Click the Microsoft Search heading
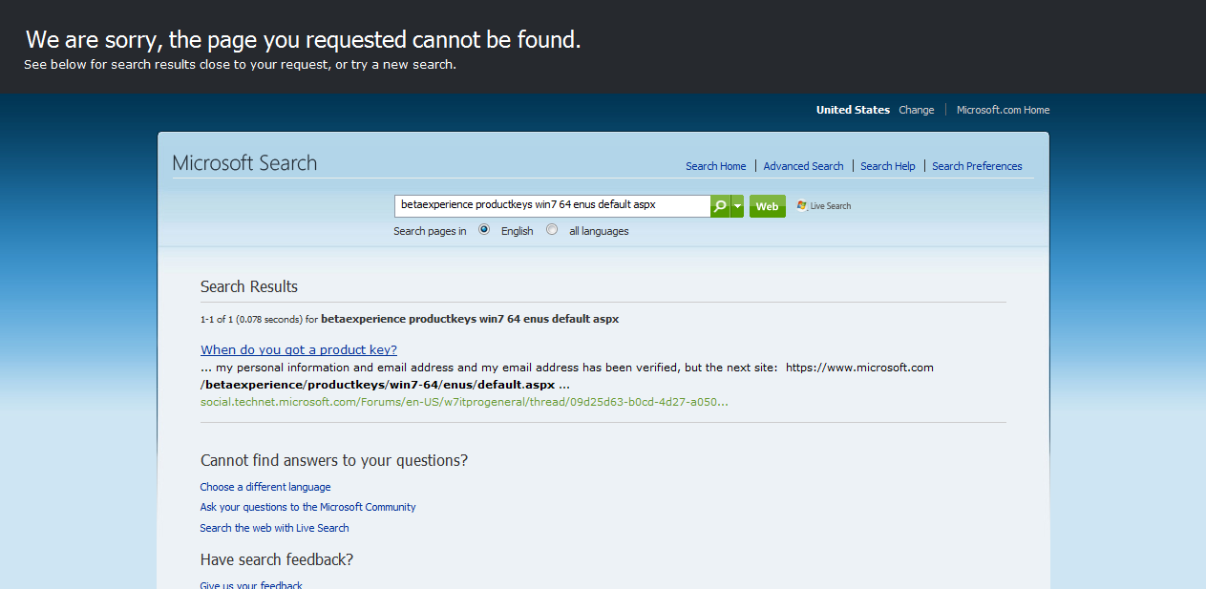Image resolution: width=1206 pixels, height=589 pixels. (x=244, y=163)
